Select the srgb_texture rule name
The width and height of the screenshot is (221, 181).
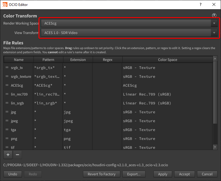21,77
